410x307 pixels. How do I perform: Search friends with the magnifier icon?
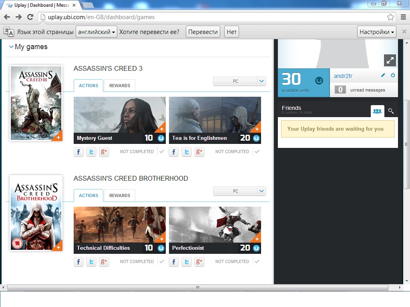point(391,111)
